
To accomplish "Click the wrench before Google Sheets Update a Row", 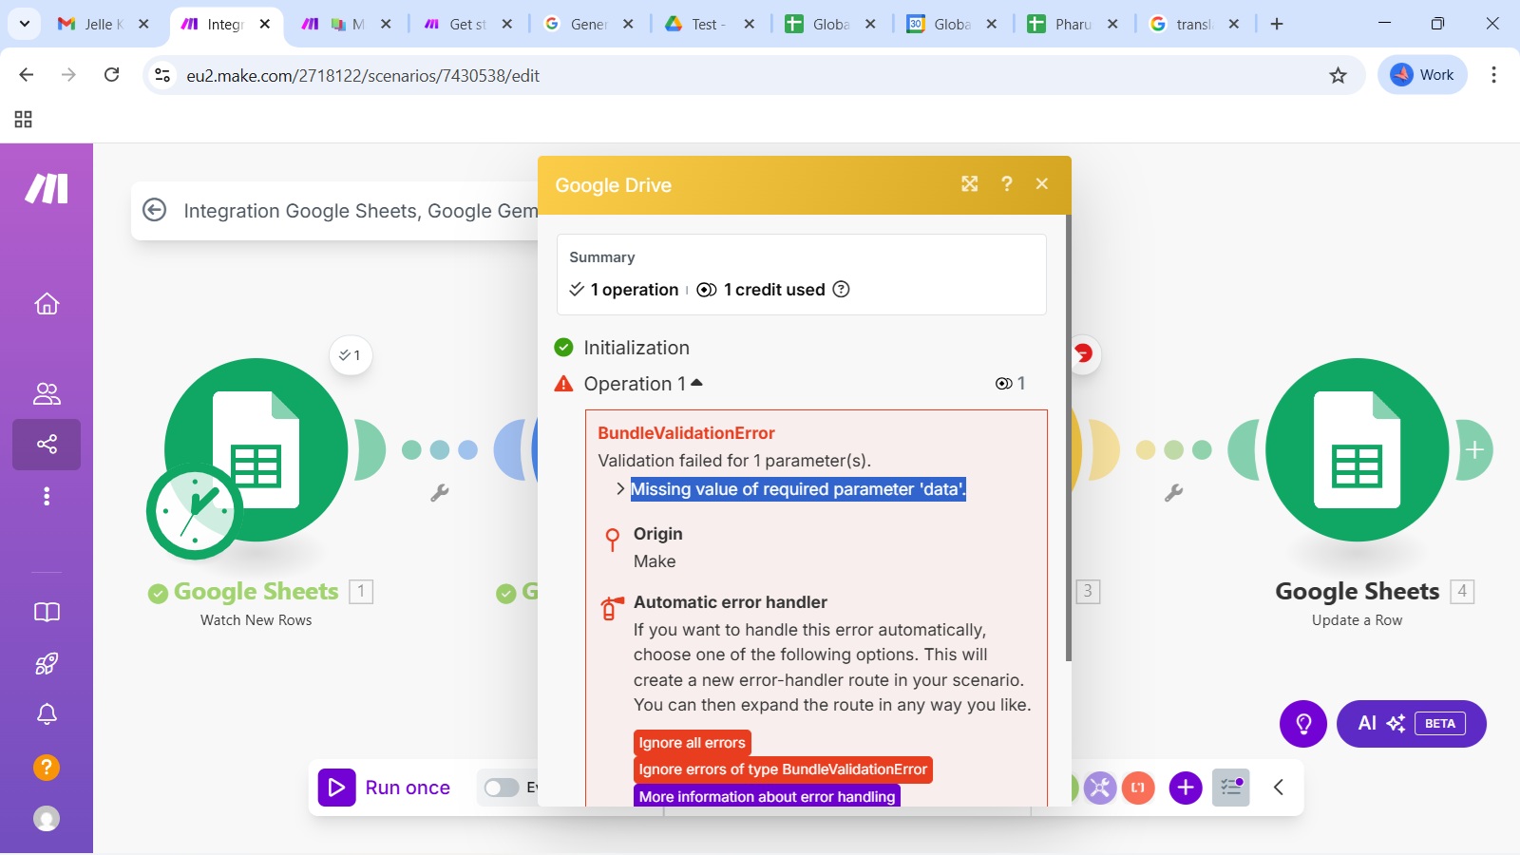I will click(1174, 492).
